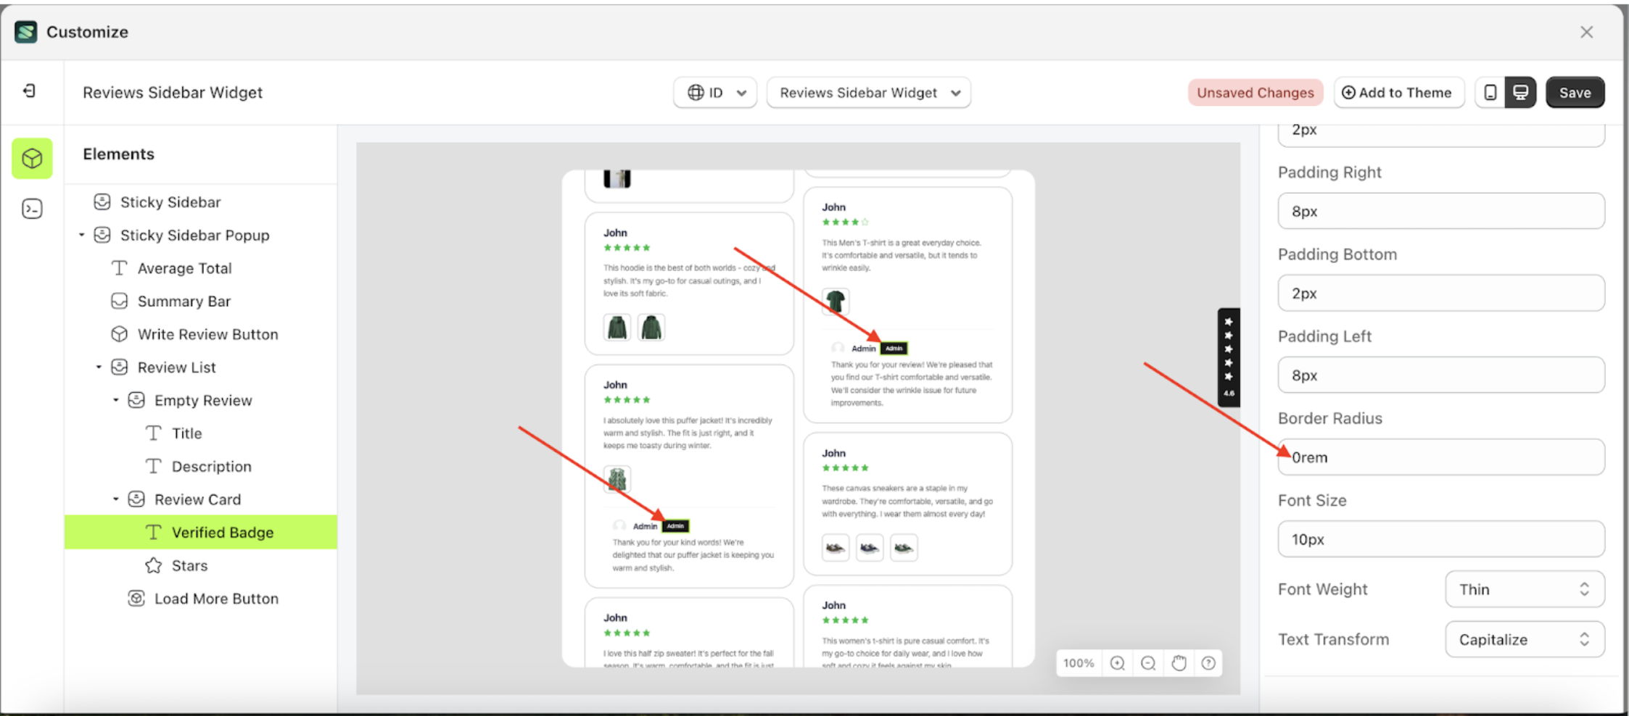
Task: Activate the hand pan tool
Action: tap(1179, 663)
